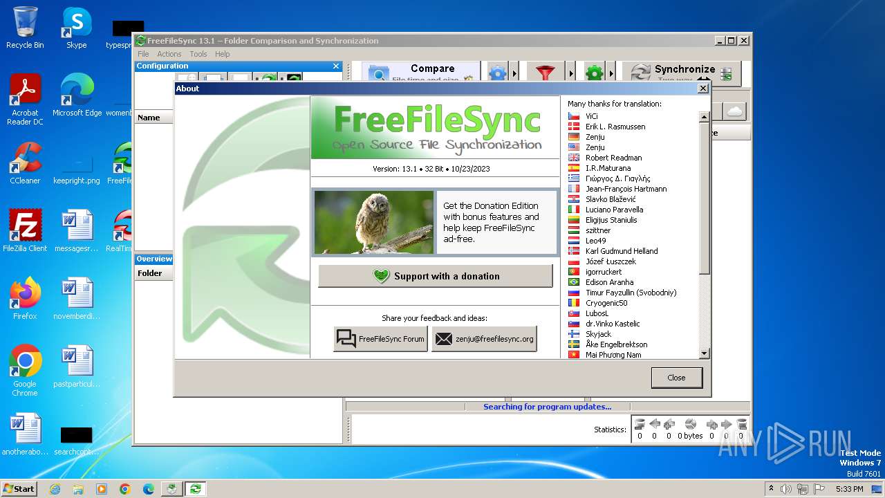Image resolution: width=885 pixels, height=498 pixels.
Task: Open Chrome from the taskbar
Action: (x=124, y=489)
